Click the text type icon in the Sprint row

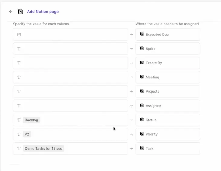[x=19, y=49]
